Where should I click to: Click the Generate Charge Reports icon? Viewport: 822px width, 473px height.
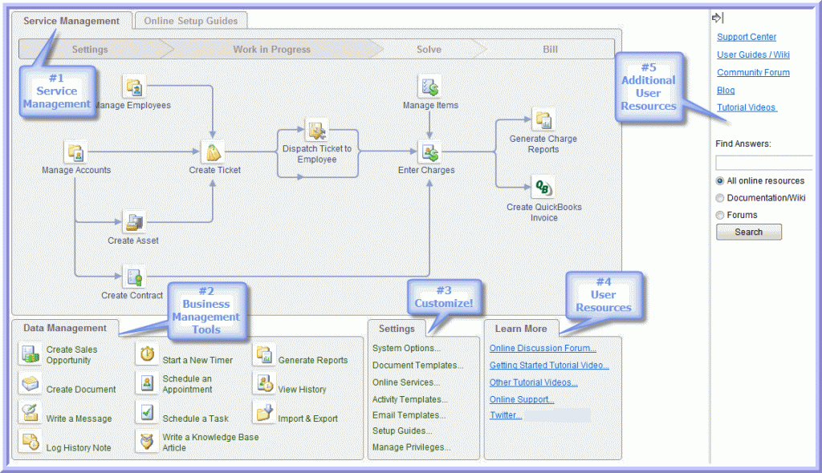[543, 119]
